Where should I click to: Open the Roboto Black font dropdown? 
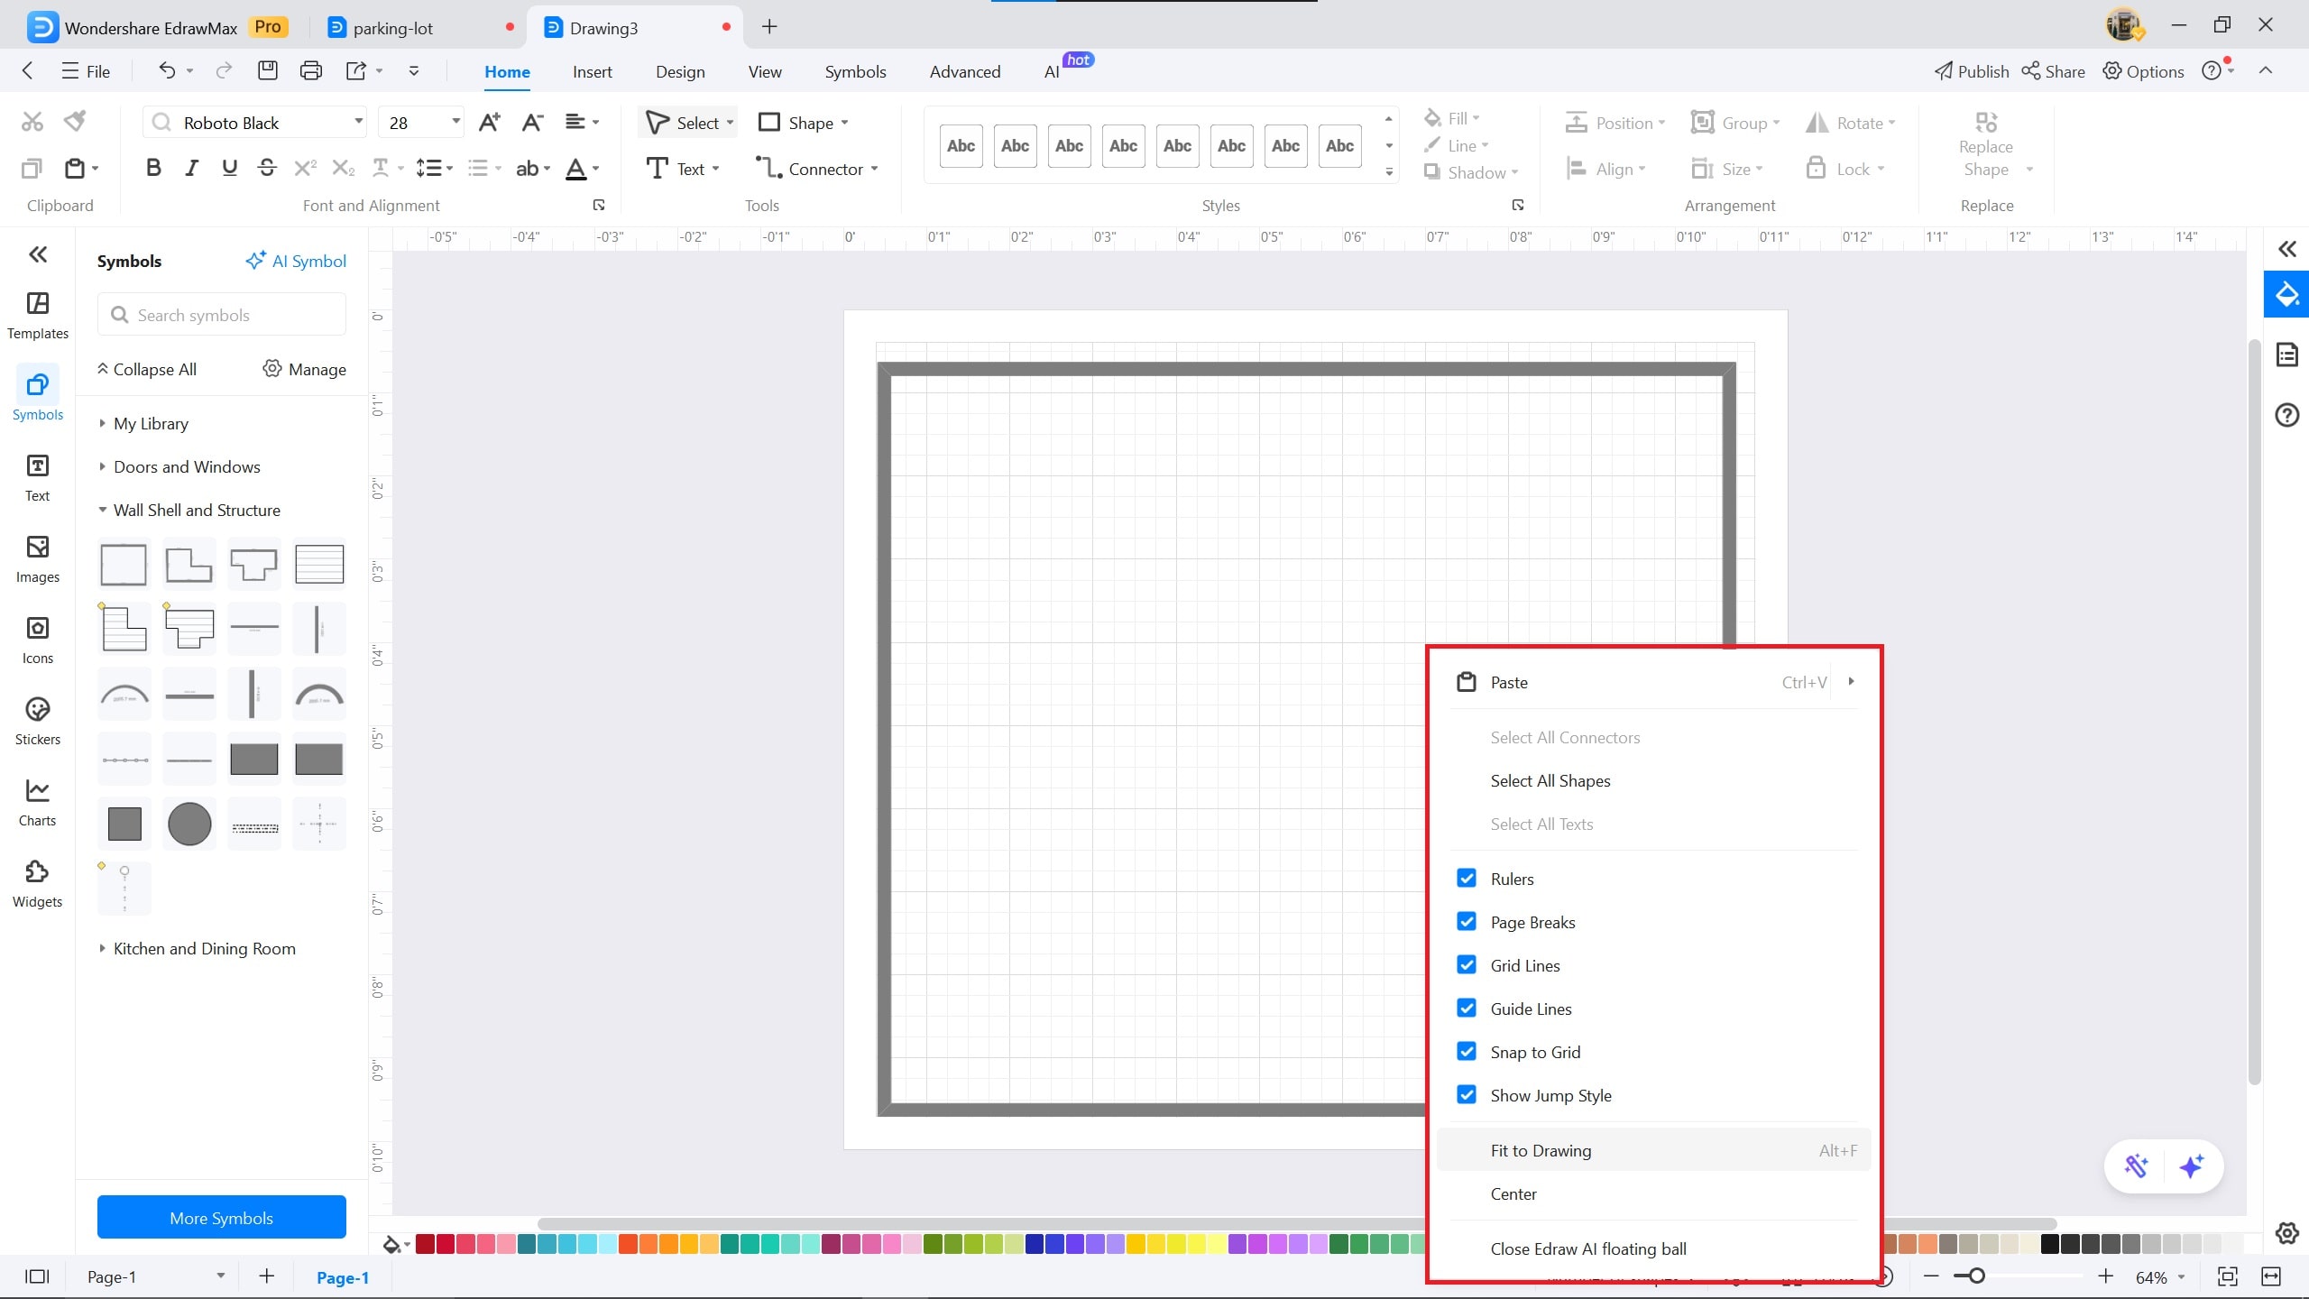pos(358,122)
